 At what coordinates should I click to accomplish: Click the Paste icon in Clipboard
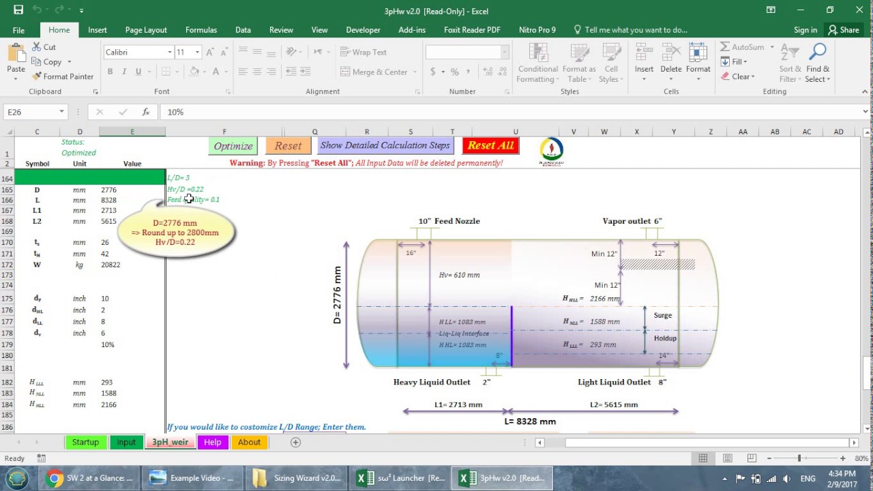[16, 53]
